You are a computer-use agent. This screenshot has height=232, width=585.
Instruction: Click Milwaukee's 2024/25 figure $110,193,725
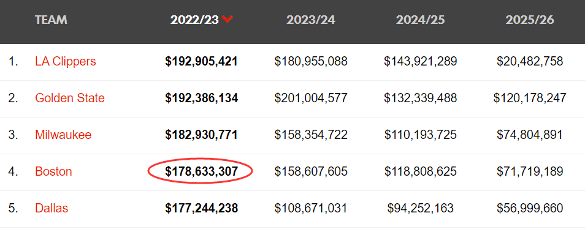pos(420,135)
